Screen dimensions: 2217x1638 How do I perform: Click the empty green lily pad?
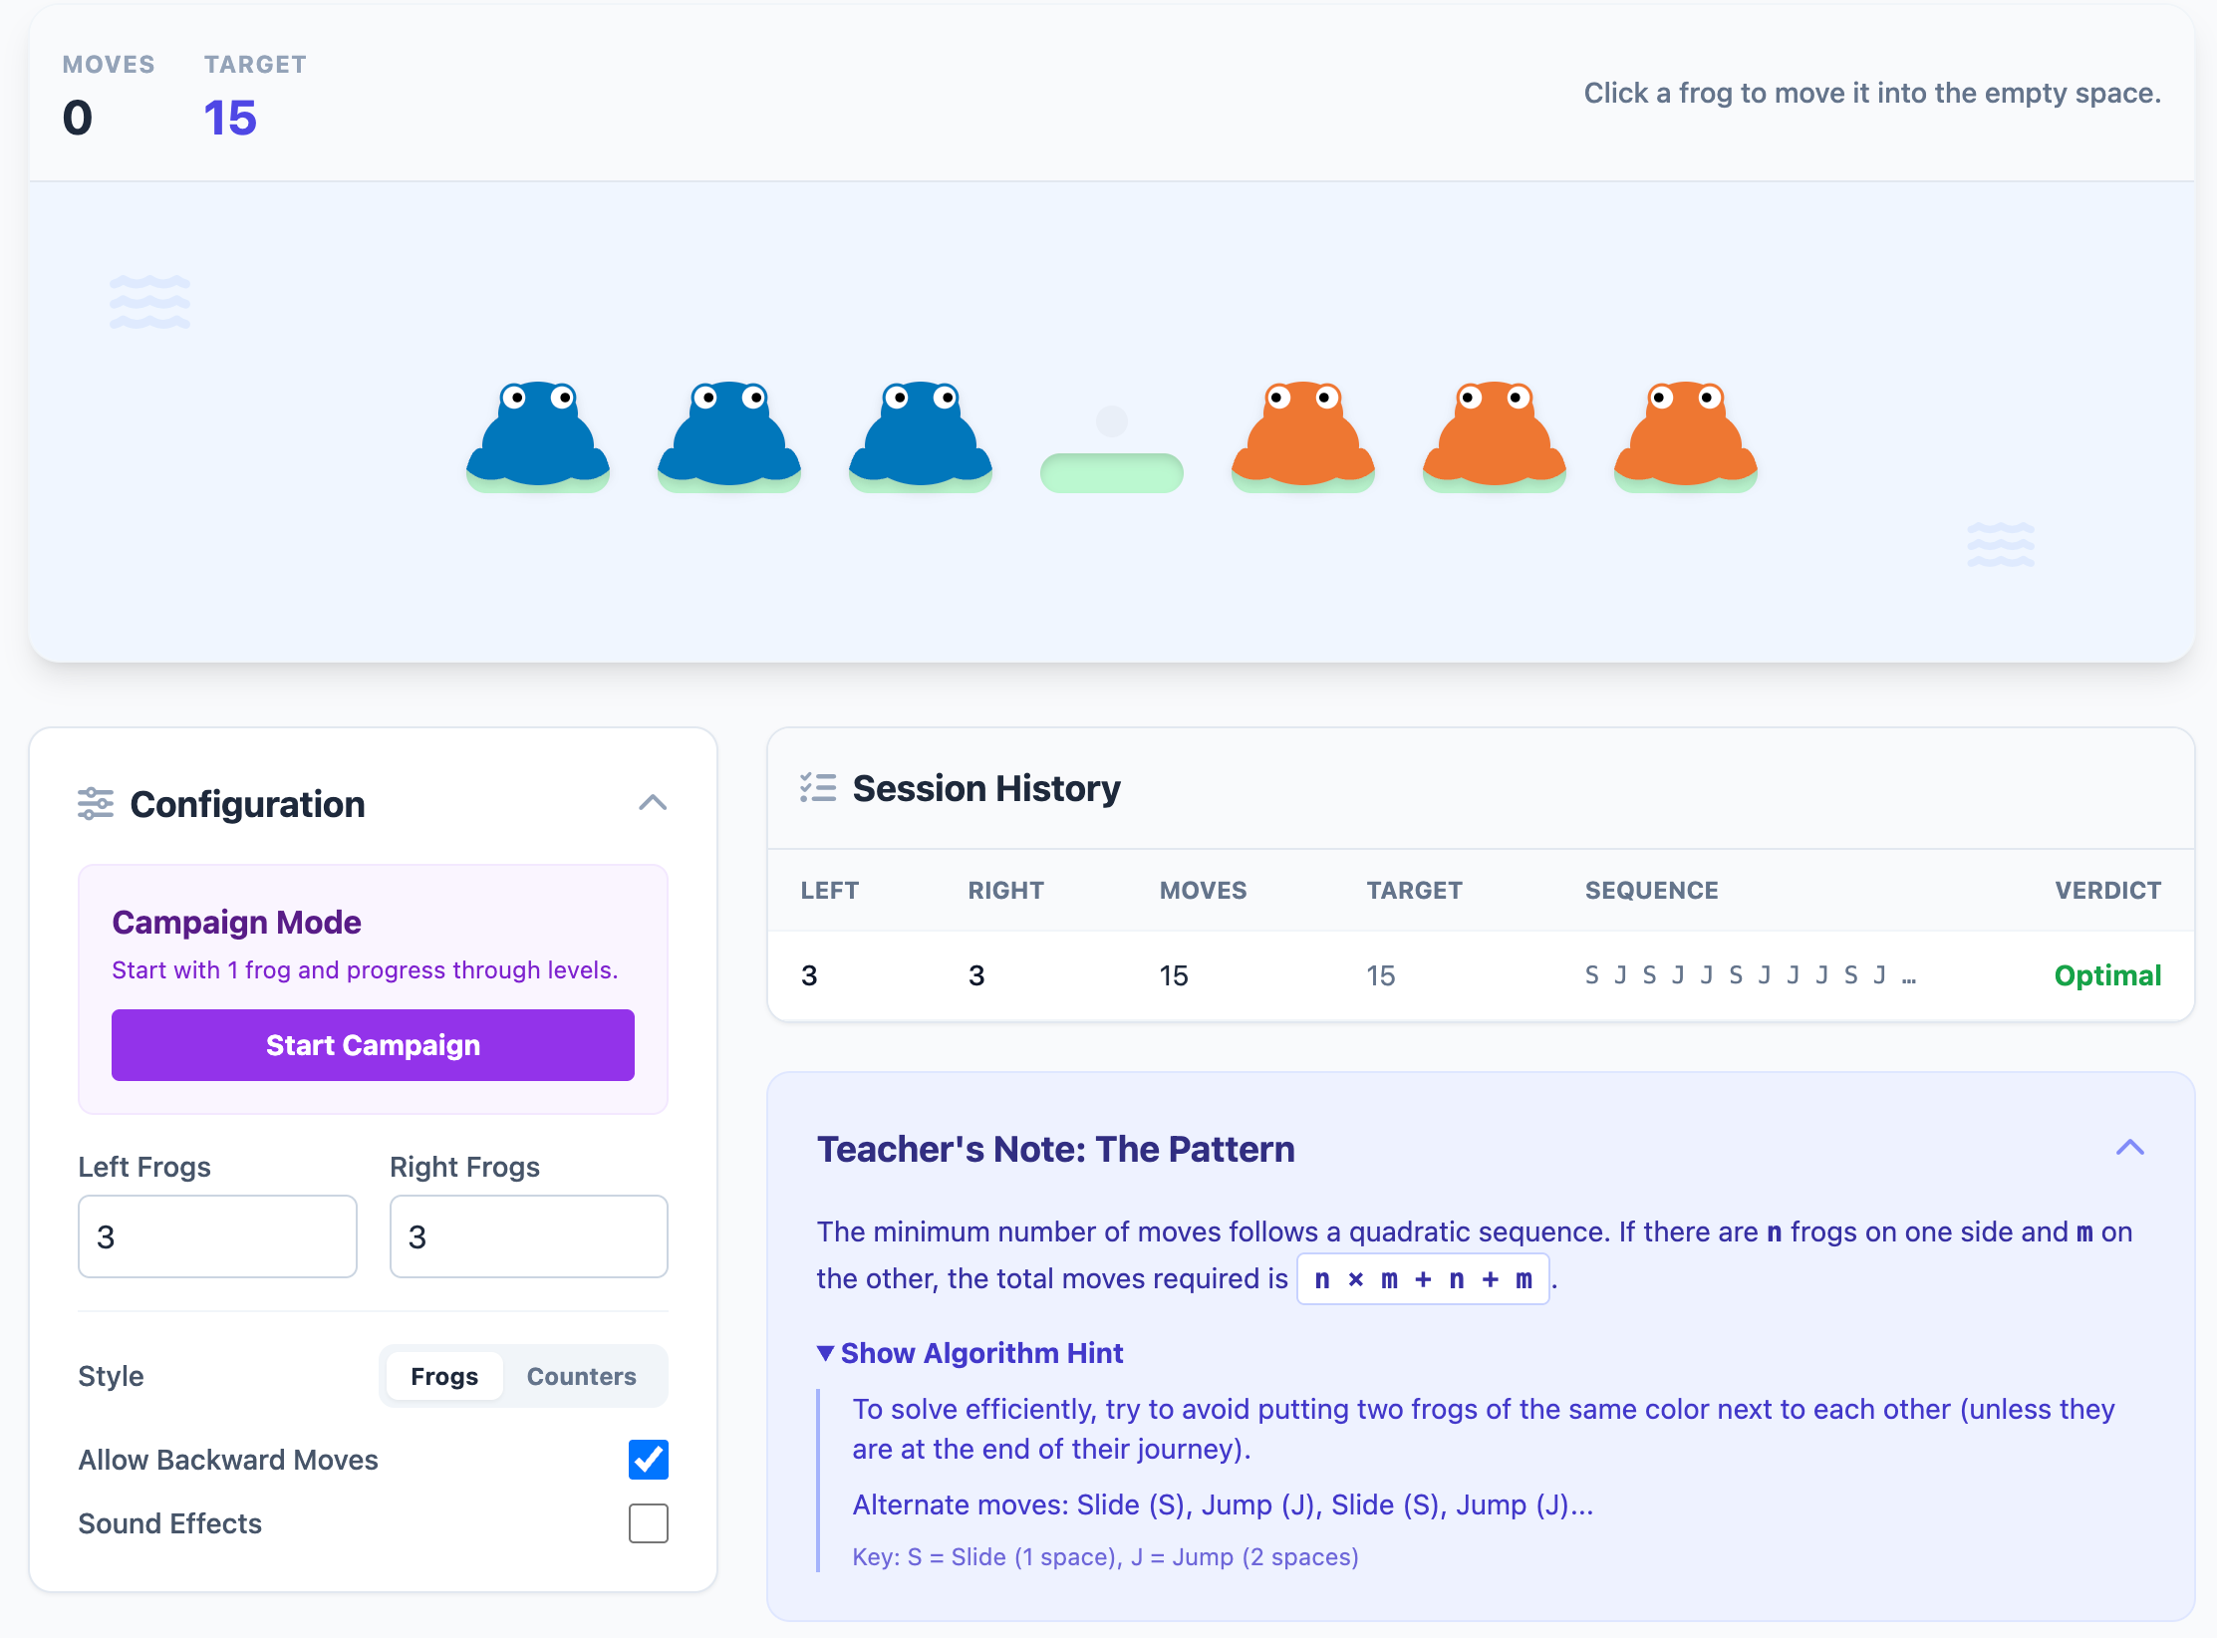pos(1112,471)
